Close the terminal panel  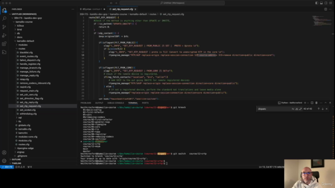(x=330, y=103)
